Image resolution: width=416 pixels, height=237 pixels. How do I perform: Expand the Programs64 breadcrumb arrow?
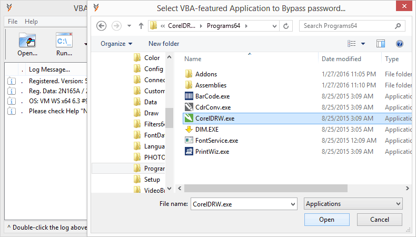pos(246,26)
